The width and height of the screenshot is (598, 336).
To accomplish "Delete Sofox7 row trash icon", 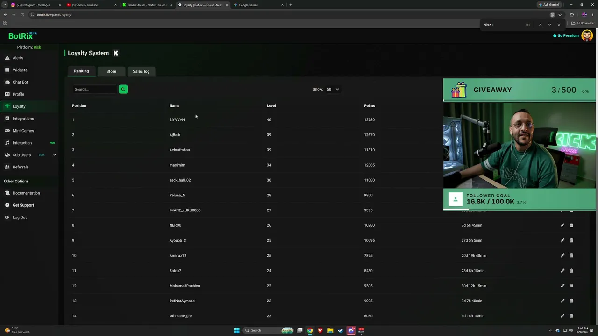I will (x=571, y=271).
